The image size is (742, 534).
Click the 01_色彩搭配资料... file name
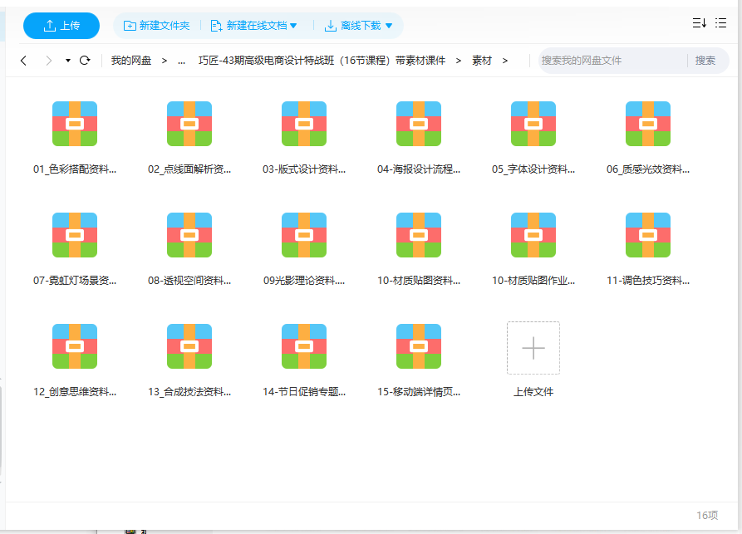tap(75, 169)
